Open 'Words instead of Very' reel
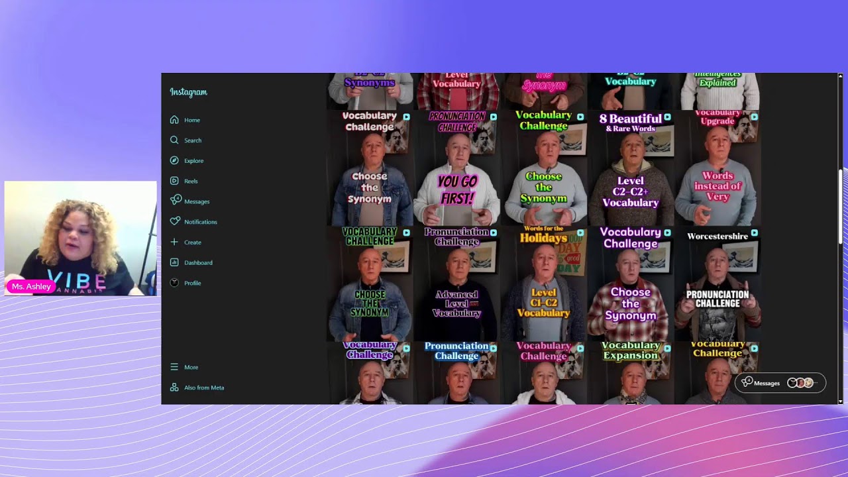This screenshot has width=848, height=477. pyautogui.click(x=717, y=168)
